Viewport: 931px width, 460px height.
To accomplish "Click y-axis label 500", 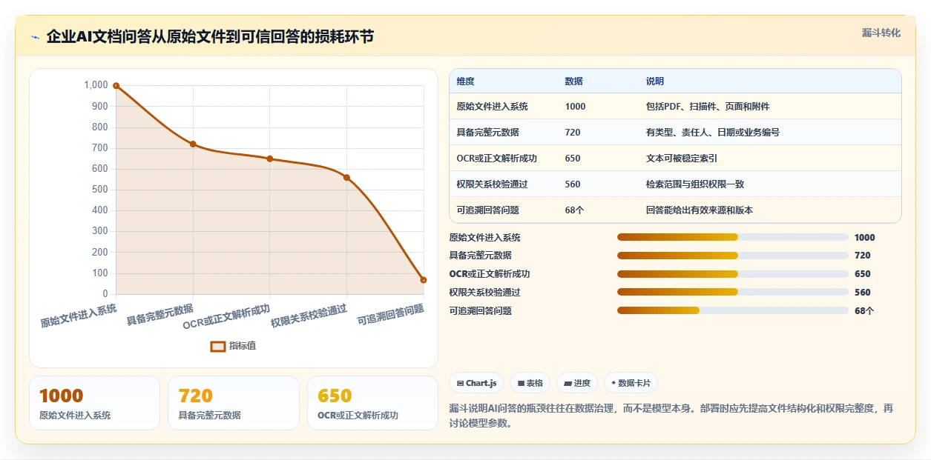I will (98, 190).
